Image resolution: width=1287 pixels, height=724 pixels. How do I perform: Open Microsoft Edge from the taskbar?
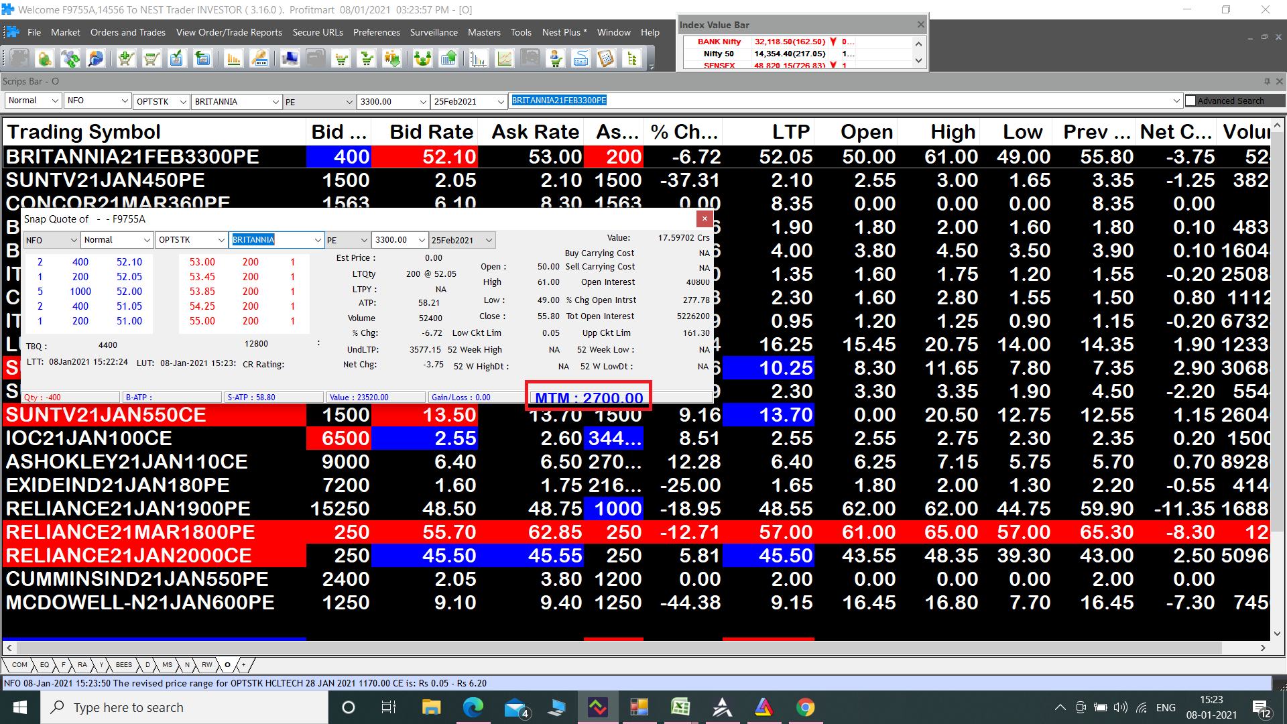point(473,707)
